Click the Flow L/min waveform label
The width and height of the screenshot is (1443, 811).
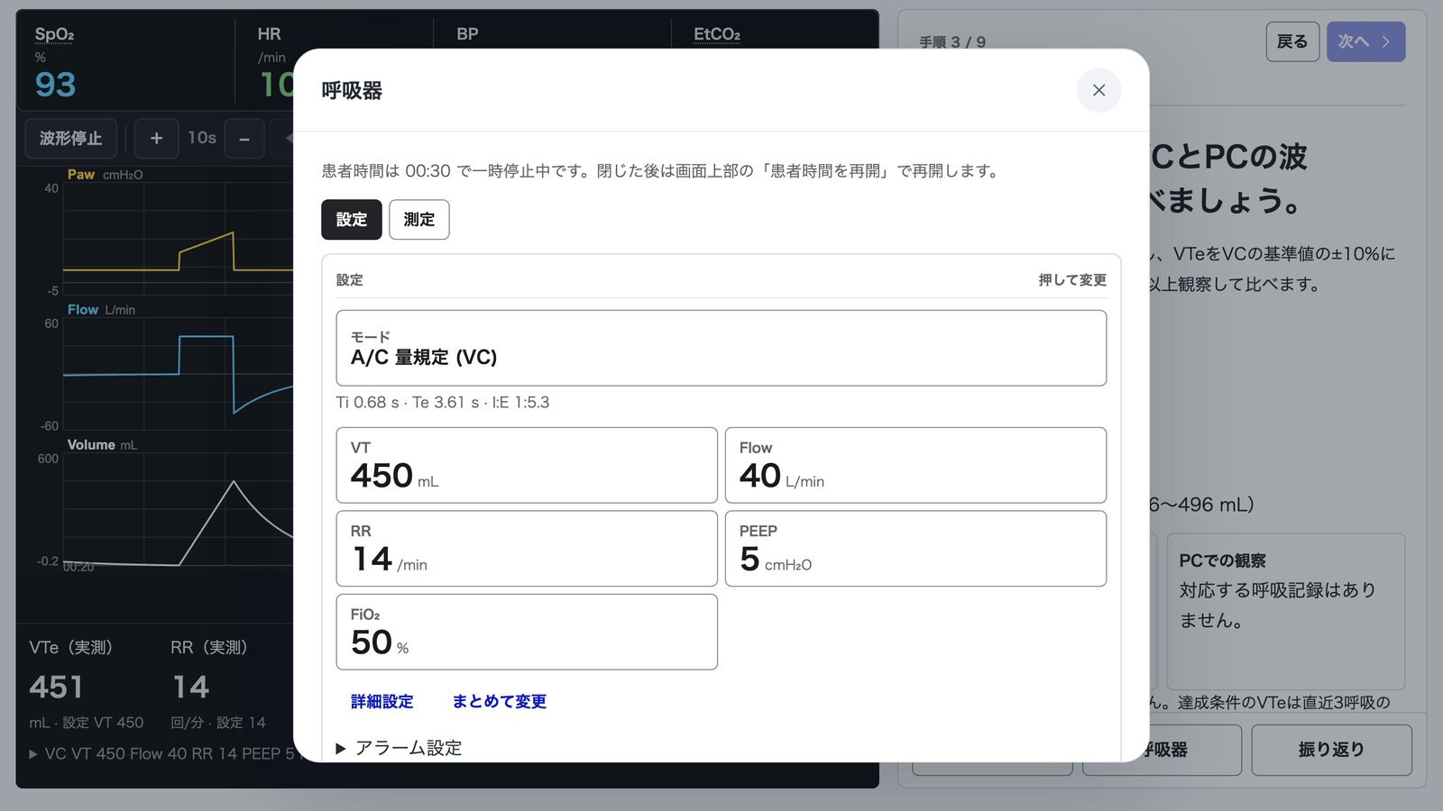(x=101, y=310)
